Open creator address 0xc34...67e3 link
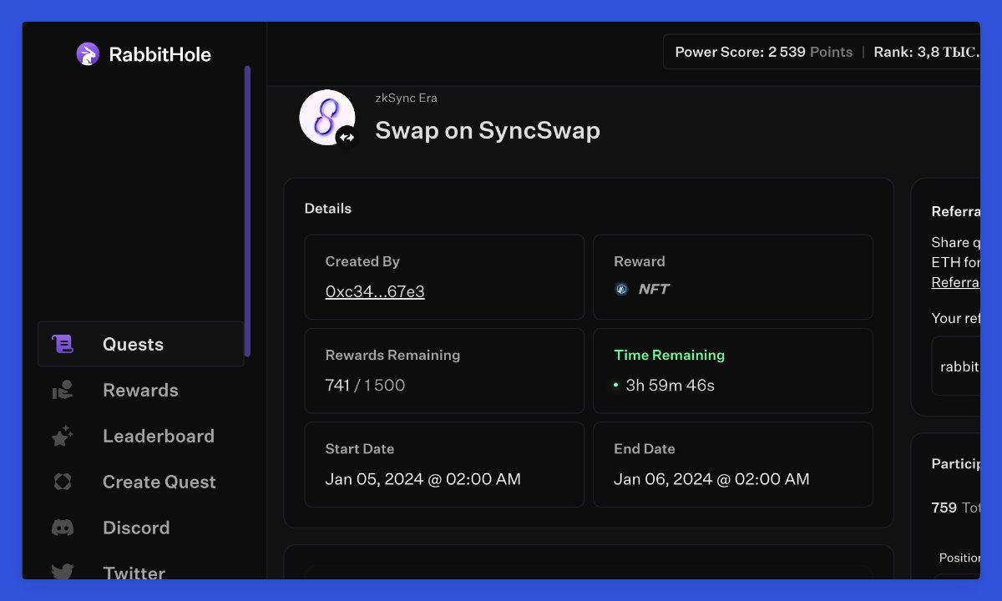The image size is (1002, 601). click(x=375, y=291)
